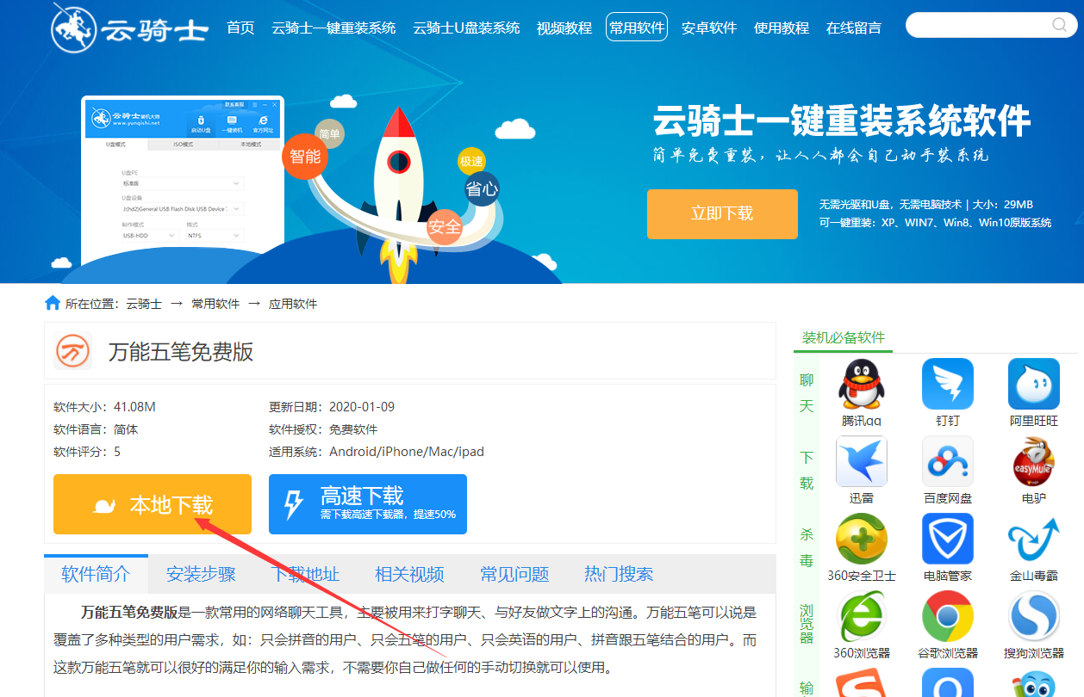This screenshot has width=1084, height=697.
Task: Click the 腾讯qq text label
Action: (862, 421)
